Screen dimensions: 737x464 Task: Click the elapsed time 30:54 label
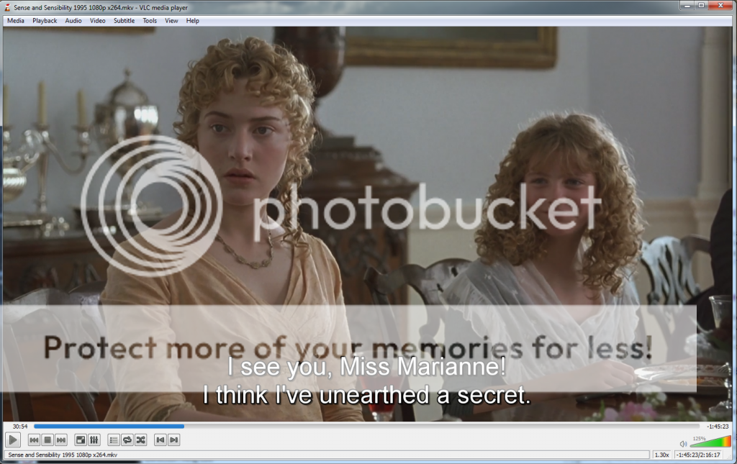19,427
